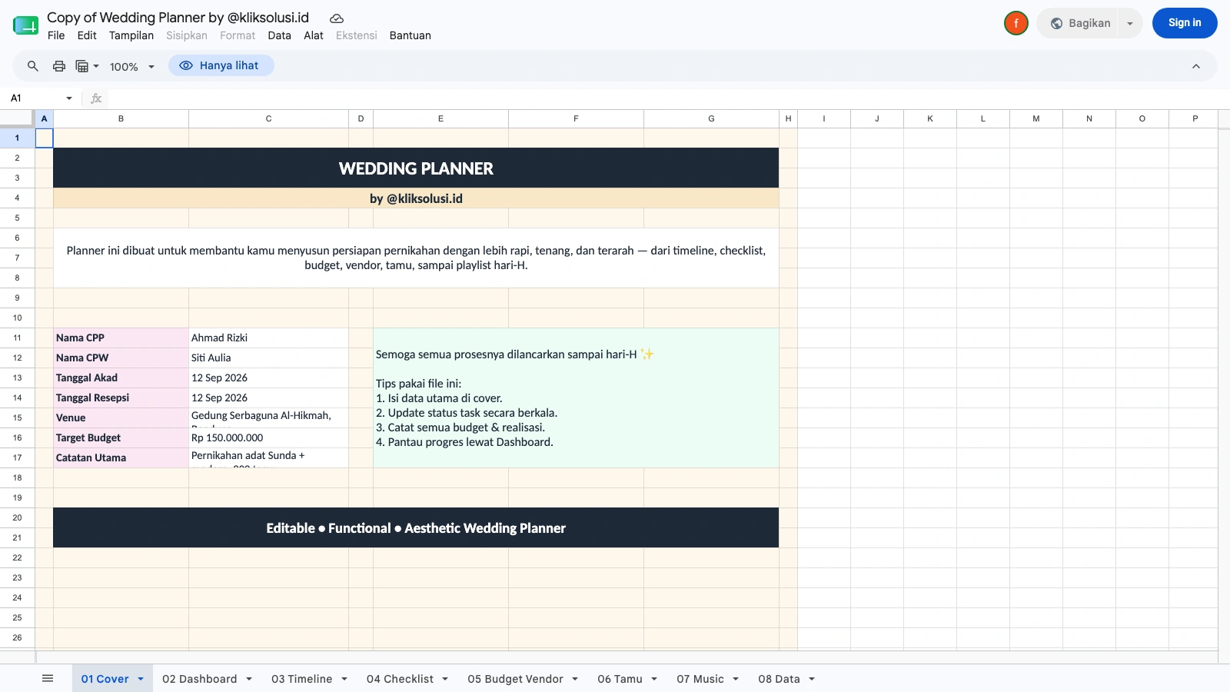
Task: Select the 'Tanggal Resepsi' label cell
Action: pyautogui.click(x=121, y=398)
